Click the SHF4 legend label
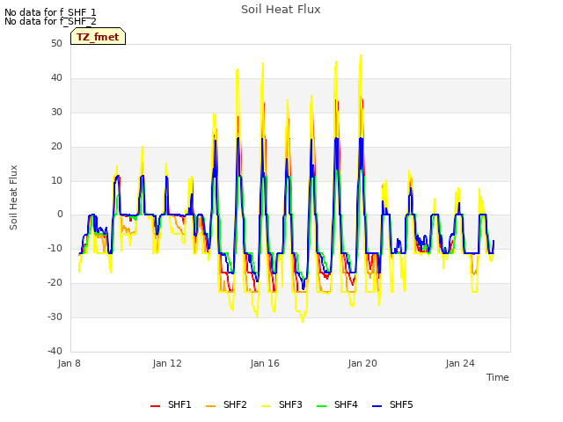 [x=346, y=404]
